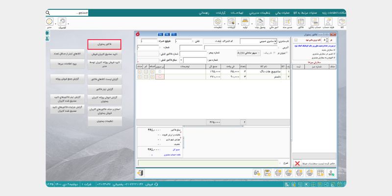Toggle the بیرون بر checkbox

286,53
